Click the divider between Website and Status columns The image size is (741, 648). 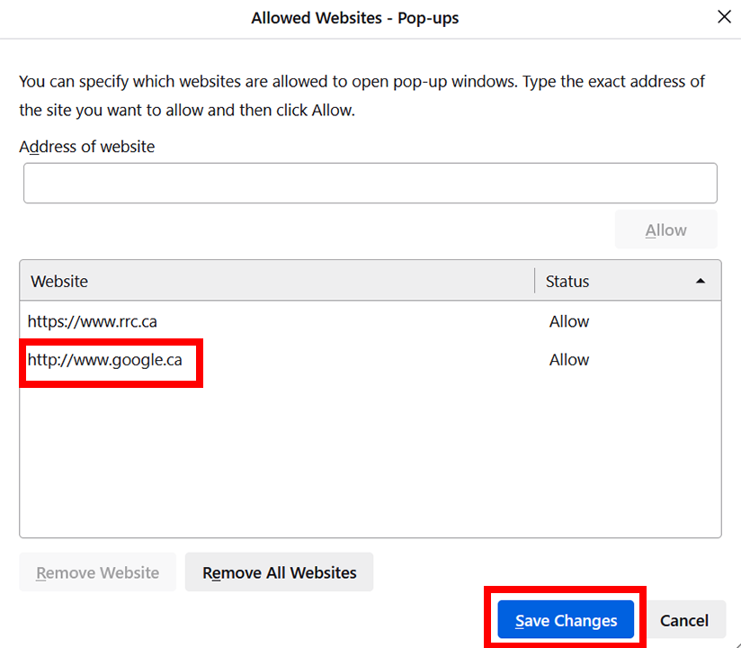[535, 281]
